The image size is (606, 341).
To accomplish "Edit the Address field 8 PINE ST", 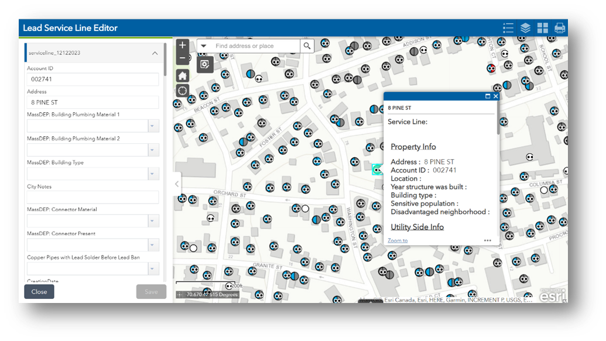I will tap(93, 102).
